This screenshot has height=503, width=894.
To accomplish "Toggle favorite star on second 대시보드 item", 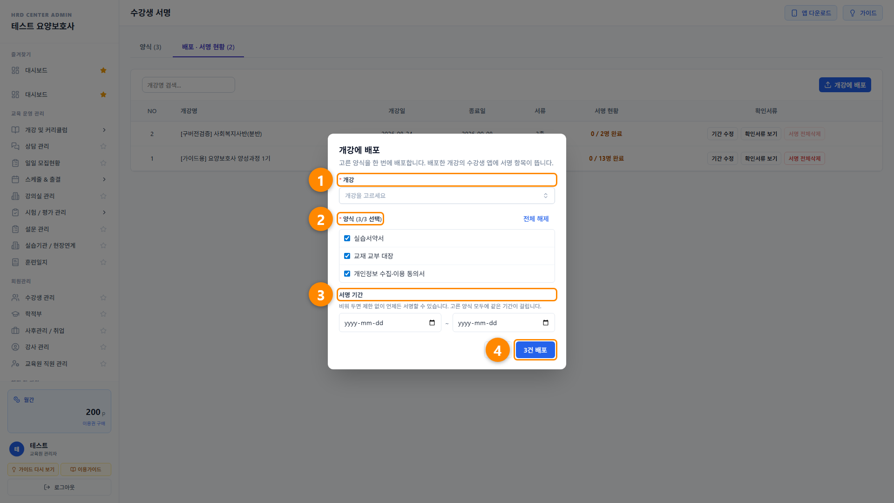I will [x=103, y=95].
